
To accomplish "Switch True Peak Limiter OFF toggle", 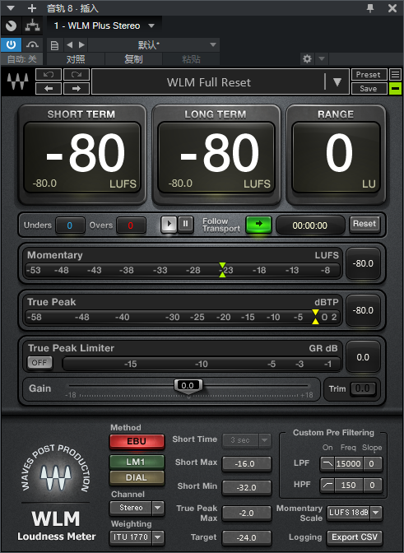I will coord(39,363).
